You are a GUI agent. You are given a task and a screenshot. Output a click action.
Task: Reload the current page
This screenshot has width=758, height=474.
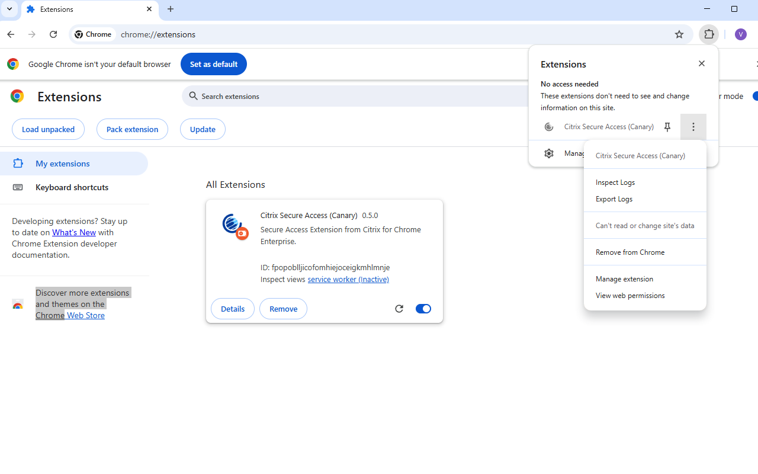[x=53, y=34]
